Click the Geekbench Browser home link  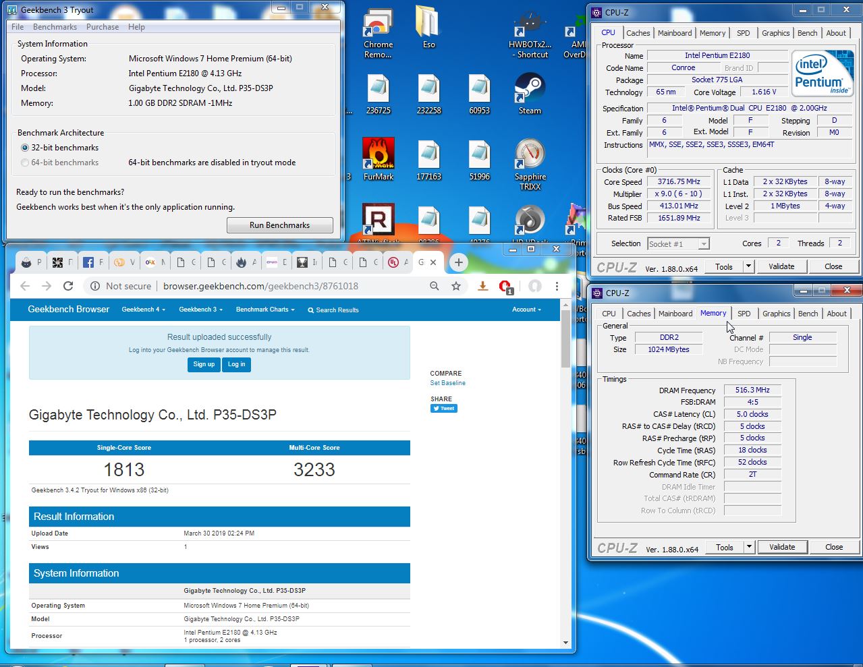pyautogui.click(x=68, y=309)
